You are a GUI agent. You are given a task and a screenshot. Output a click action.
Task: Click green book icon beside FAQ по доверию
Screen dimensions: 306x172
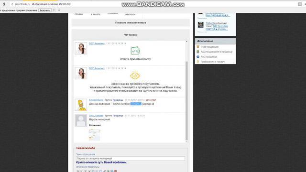[198, 52]
